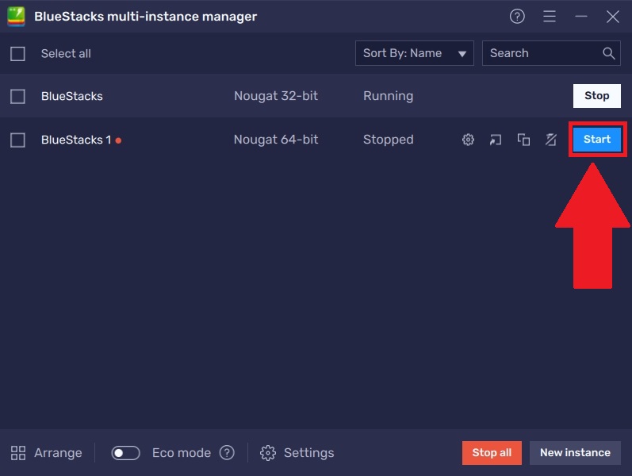Create desktop shortcut icon for BlueStacks 1

point(496,140)
